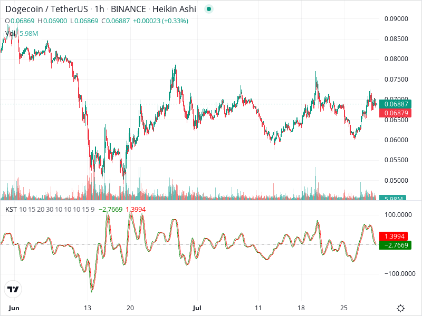Click the 0.06000 price axis label
The height and width of the screenshot is (316, 422).
[x=396, y=140]
